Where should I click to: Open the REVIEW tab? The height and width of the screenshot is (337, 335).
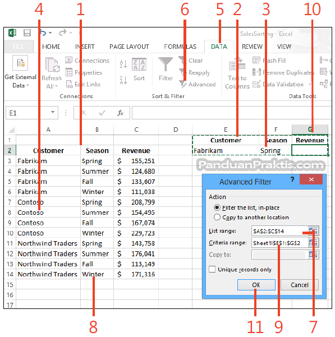(x=252, y=47)
